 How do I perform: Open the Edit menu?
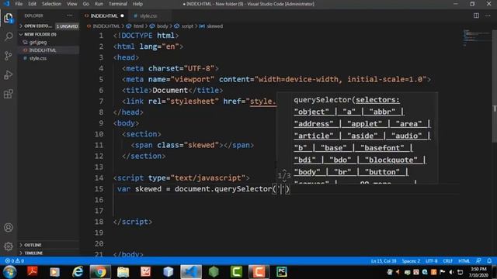(x=32, y=4)
